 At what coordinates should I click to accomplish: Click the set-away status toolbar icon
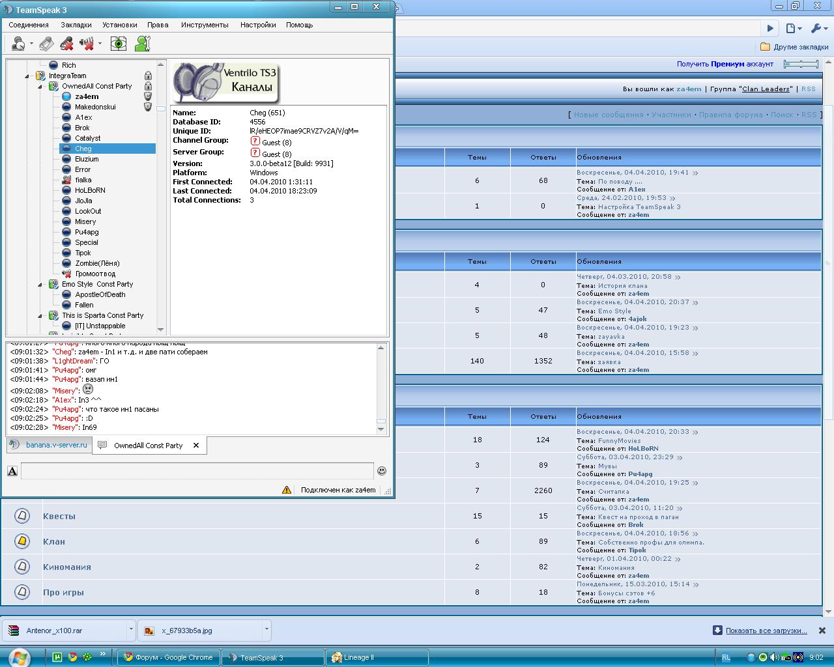19,44
